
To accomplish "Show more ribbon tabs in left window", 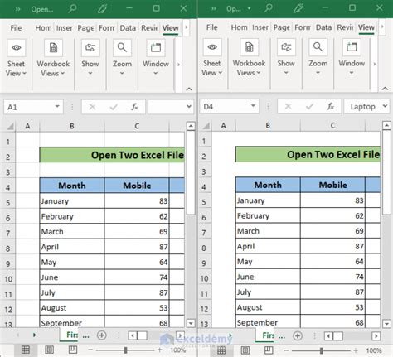I will (x=187, y=27).
